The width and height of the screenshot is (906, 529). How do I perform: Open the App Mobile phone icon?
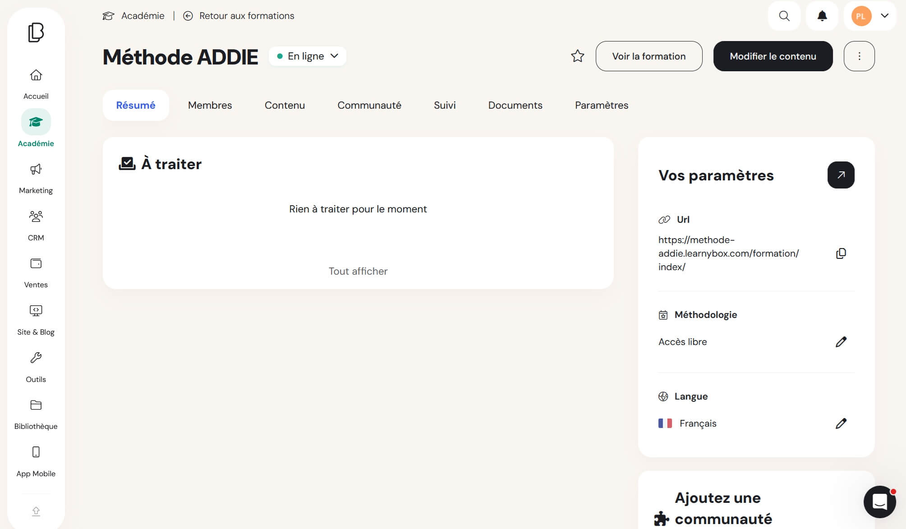[36, 452]
